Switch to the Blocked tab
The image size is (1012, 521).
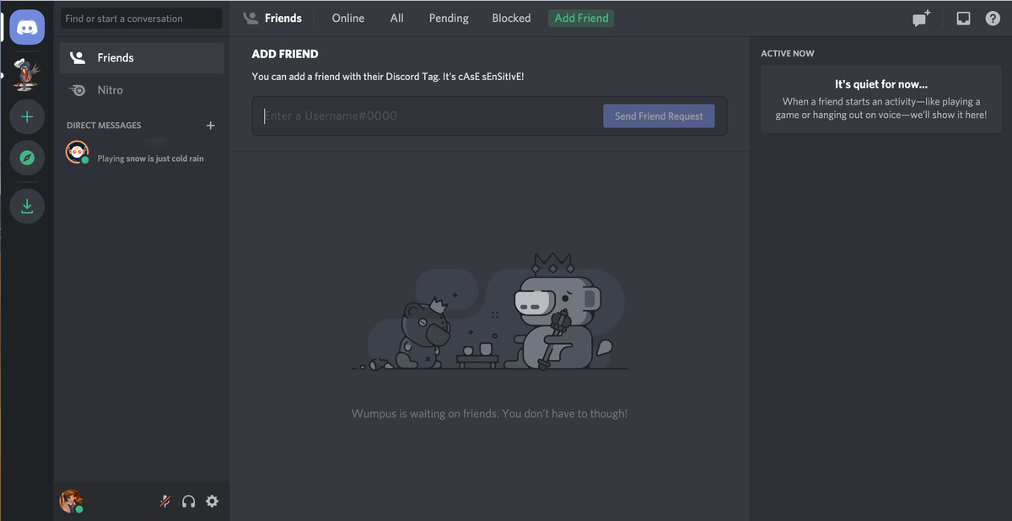point(511,18)
